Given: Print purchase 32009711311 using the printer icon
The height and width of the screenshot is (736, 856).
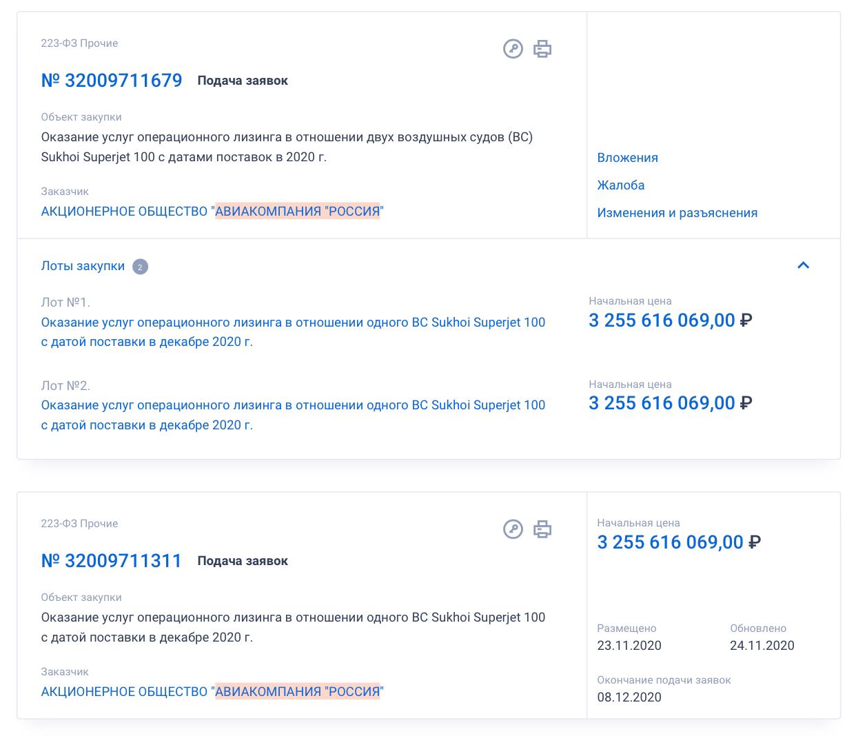Looking at the screenshot, I should (543, 529).
